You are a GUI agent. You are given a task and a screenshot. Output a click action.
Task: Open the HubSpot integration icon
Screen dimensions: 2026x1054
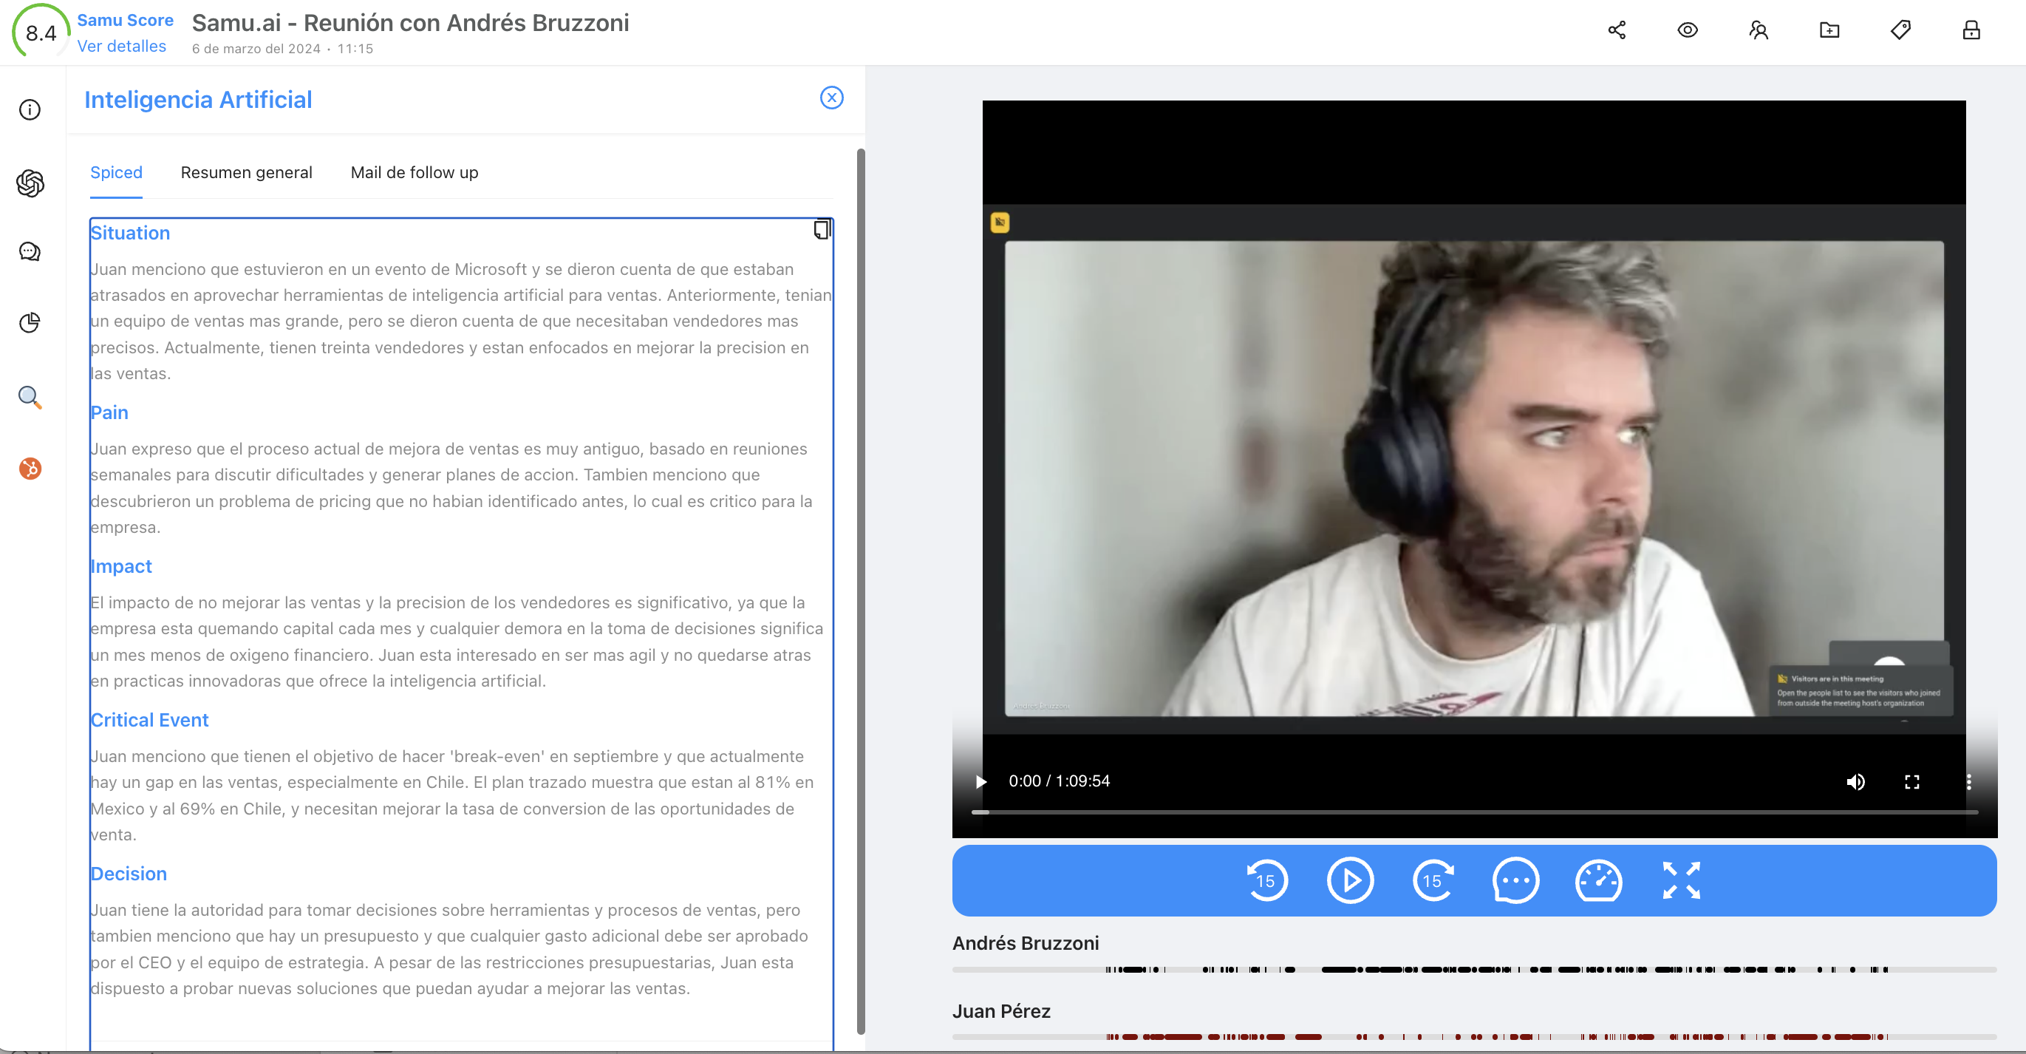pyautogui.click(x=29, y=468)
